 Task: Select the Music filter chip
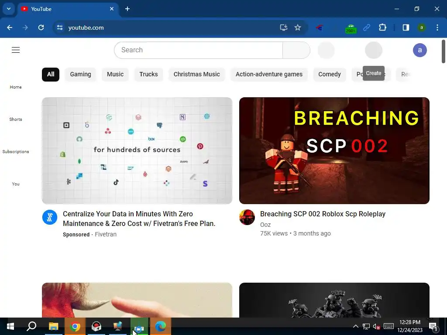(115, 74)
